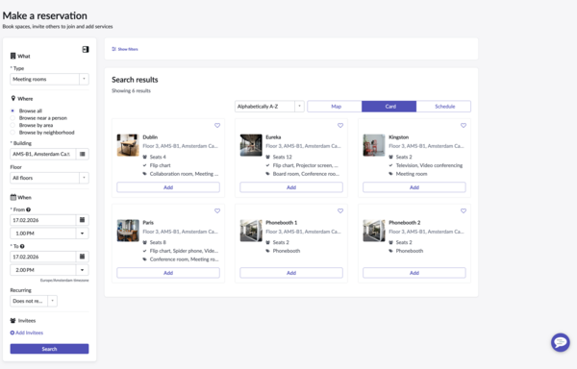Screen dimensions: 577x369
Task: Open the Dublin room thumbnail
Action: [x=128, y=145]
